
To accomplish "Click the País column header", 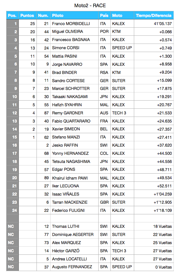I will 105,15.
